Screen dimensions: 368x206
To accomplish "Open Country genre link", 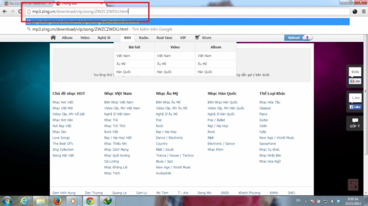I will pyautogui.click(x=162, y=143).
